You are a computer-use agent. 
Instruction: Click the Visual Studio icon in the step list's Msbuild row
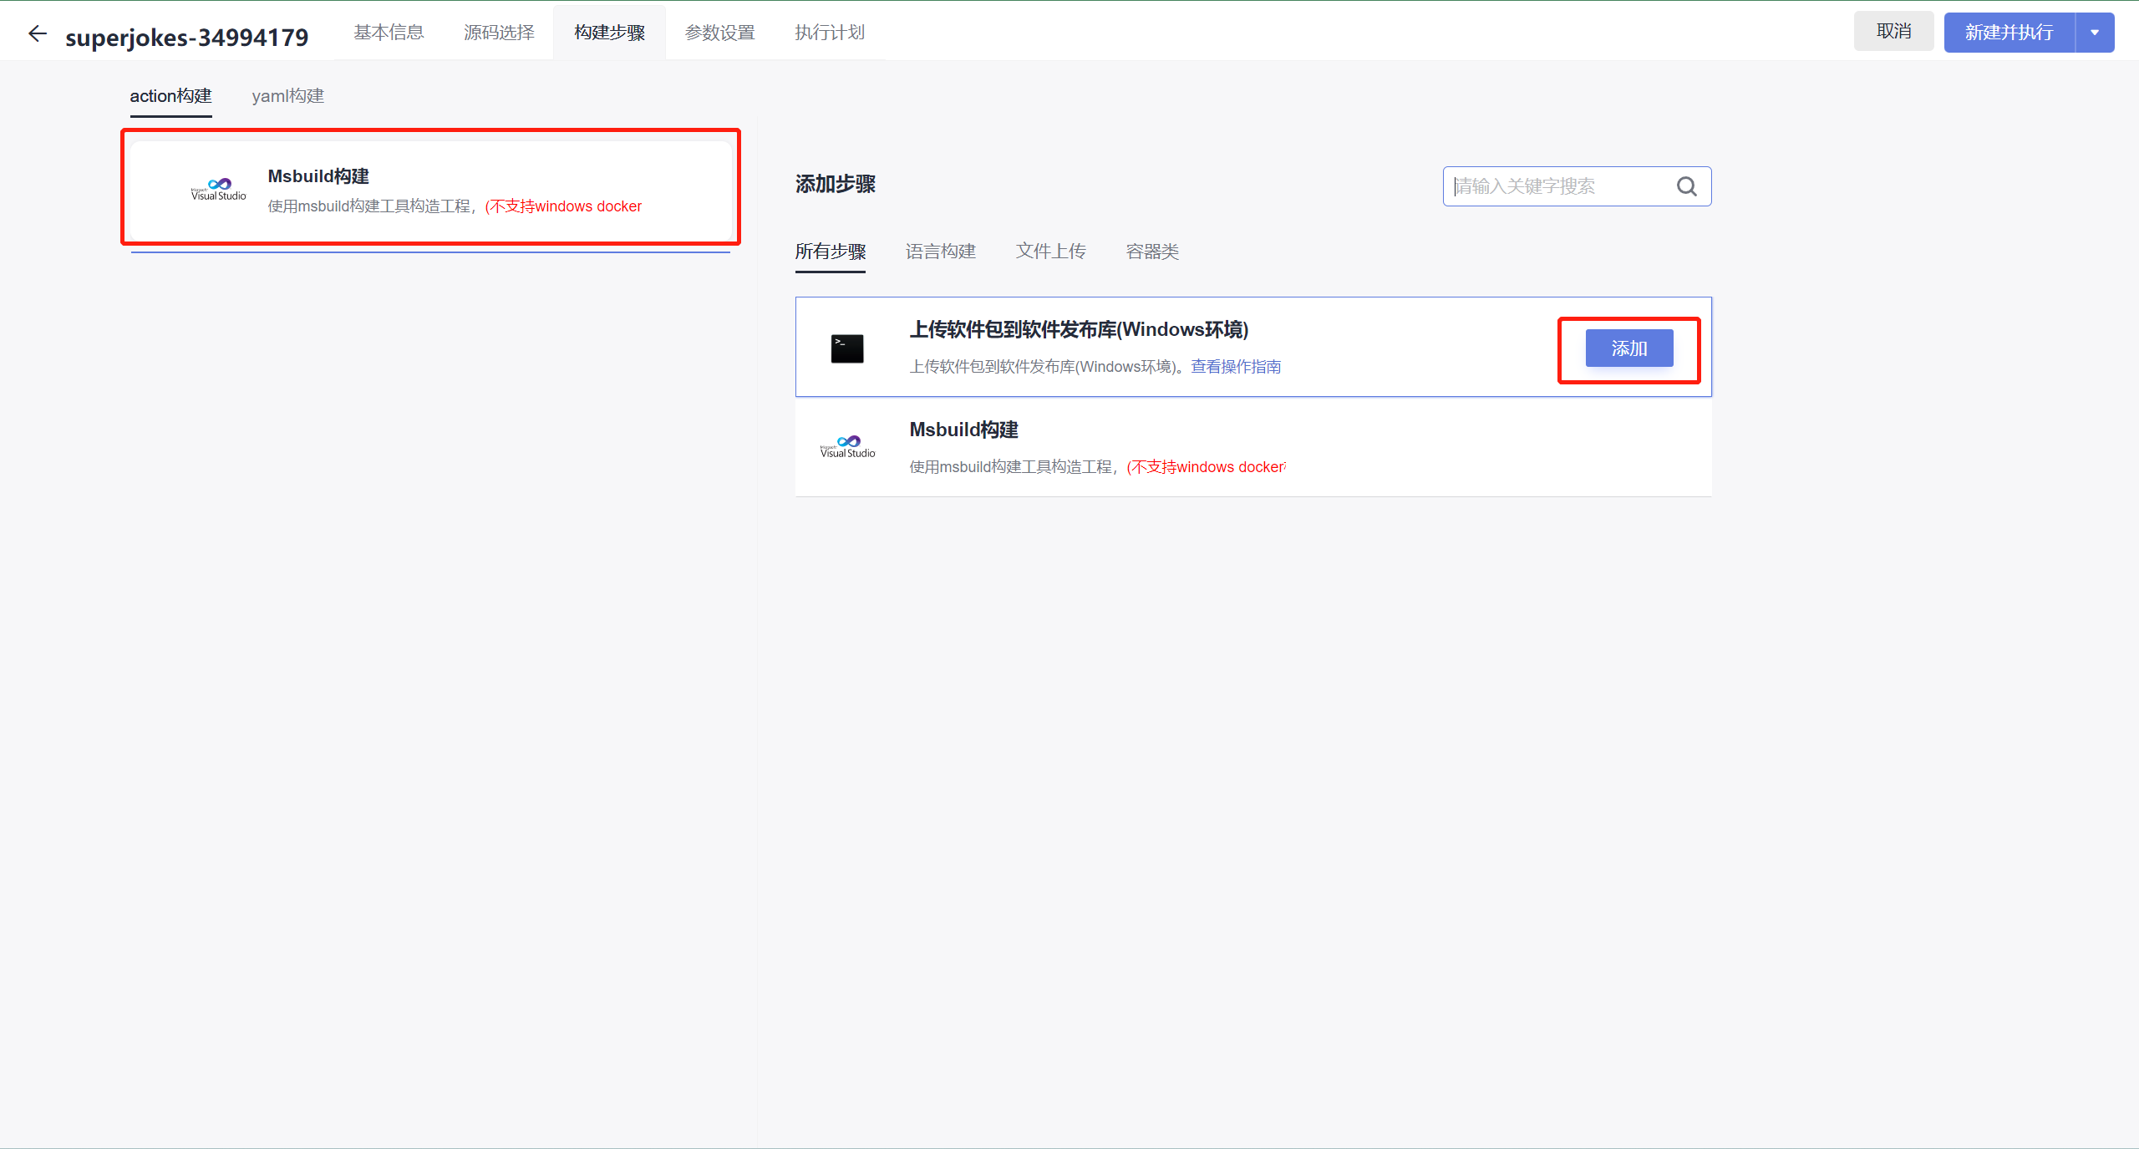(x=847, y=447)
